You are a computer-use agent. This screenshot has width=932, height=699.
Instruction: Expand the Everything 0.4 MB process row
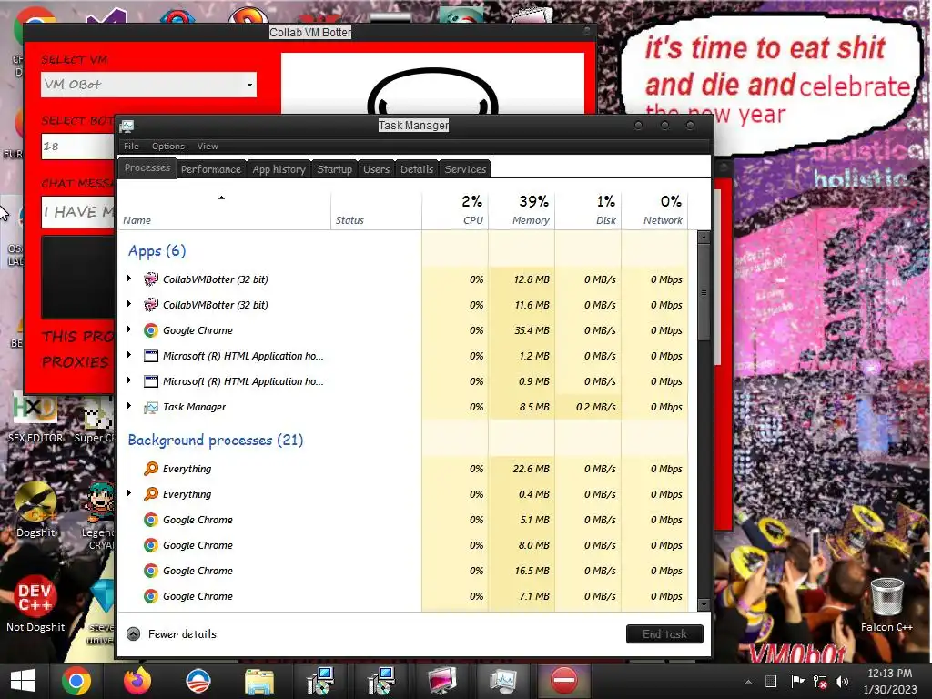coord(129,493)
